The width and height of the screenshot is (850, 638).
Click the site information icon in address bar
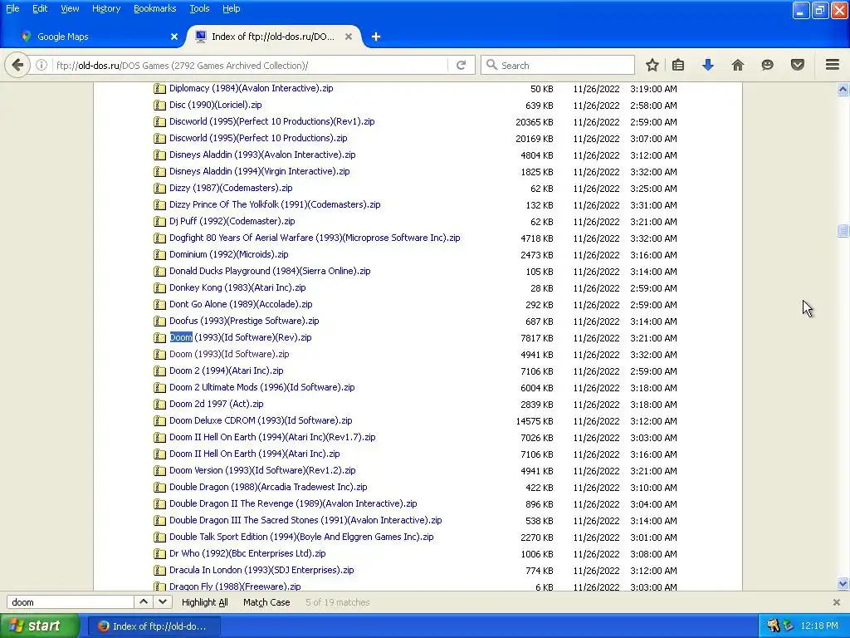(x=42, y=65)
